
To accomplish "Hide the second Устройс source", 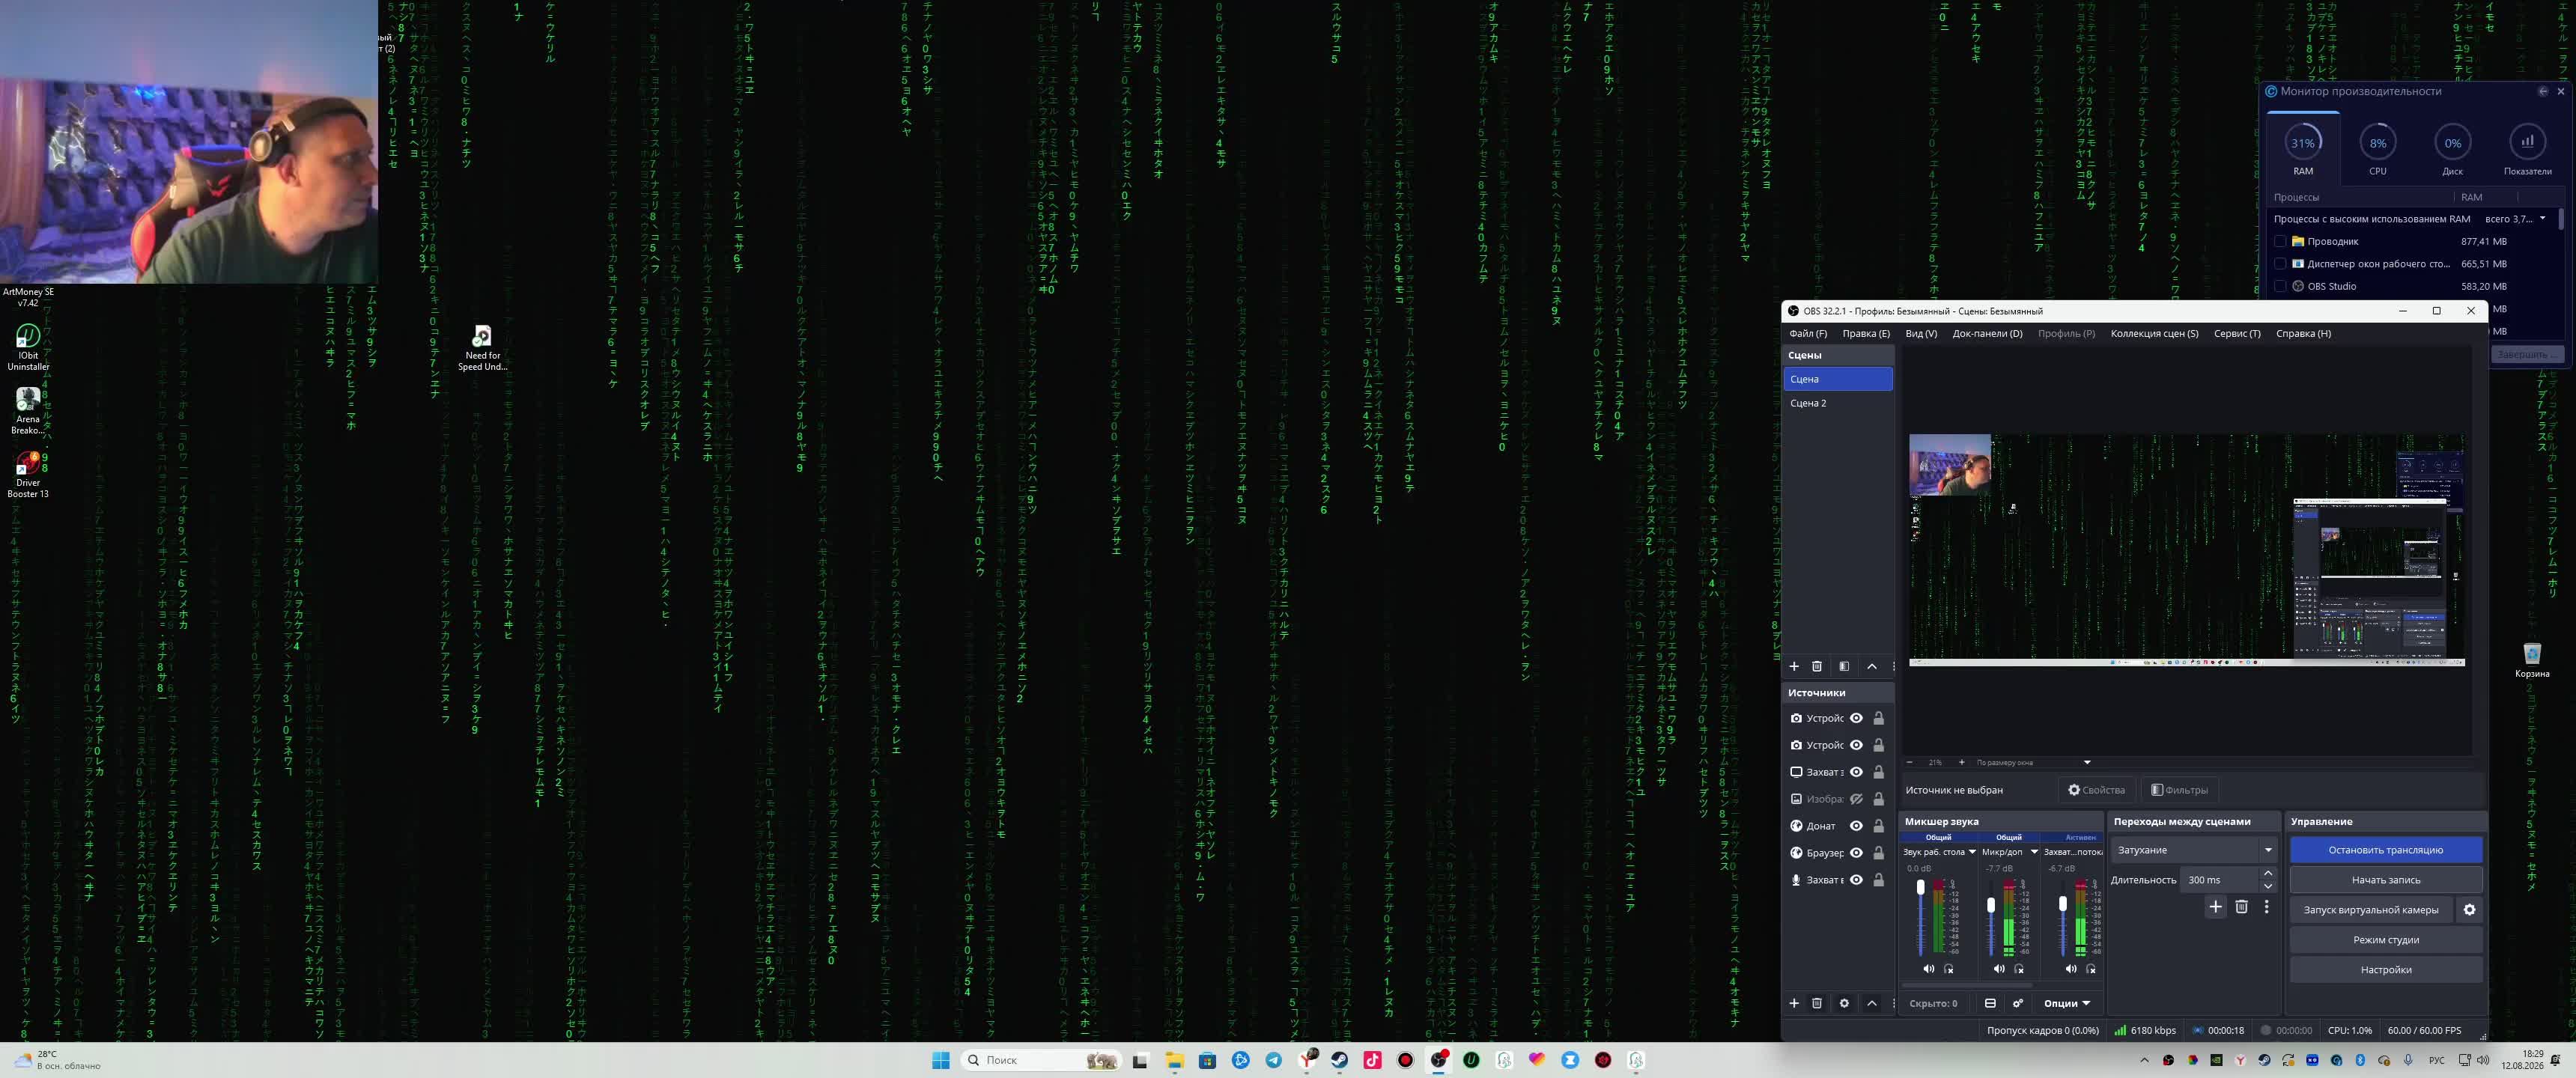I will (1856, 745).
